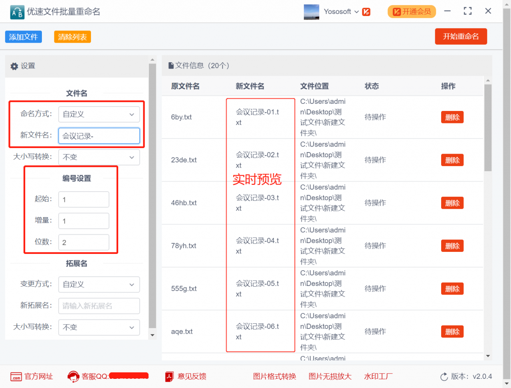The width and height of the screenshot is (511, 388).
Task: Open the 变更方式 dropdown under 拓展名
Action: (99, 285)
